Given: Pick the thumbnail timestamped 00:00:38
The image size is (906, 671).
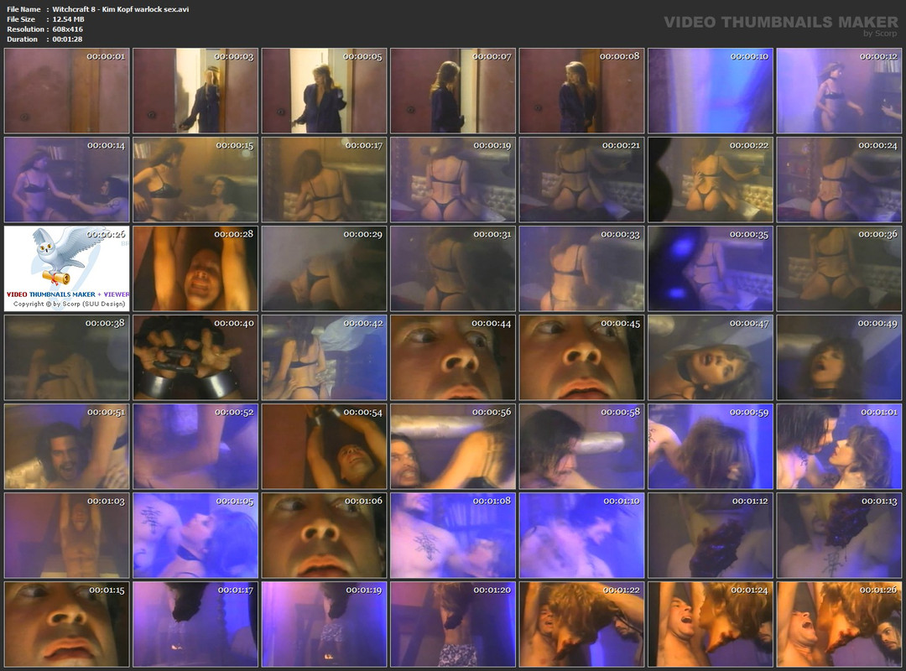Looking at the screenshot, I should click(x=67, y=358).
